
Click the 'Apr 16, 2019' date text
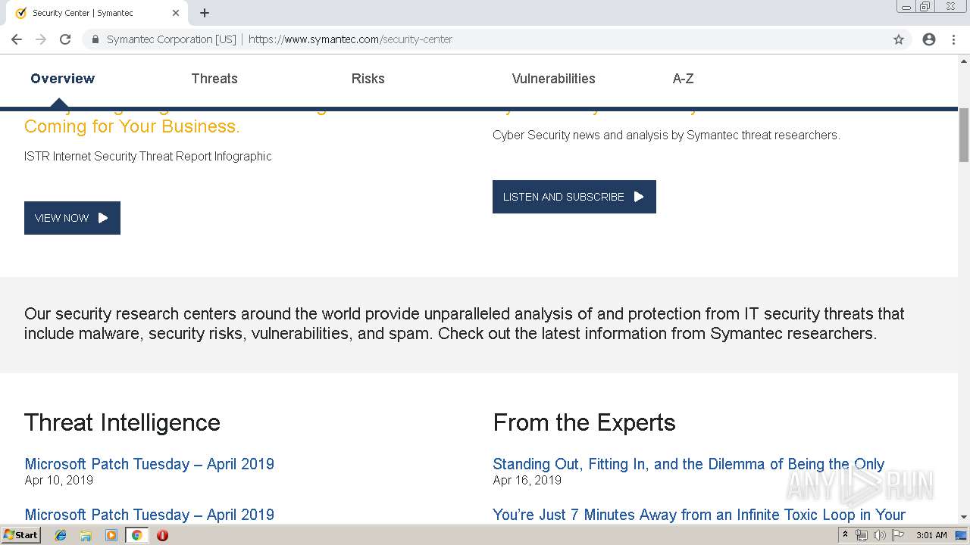[x=527, y=480]
